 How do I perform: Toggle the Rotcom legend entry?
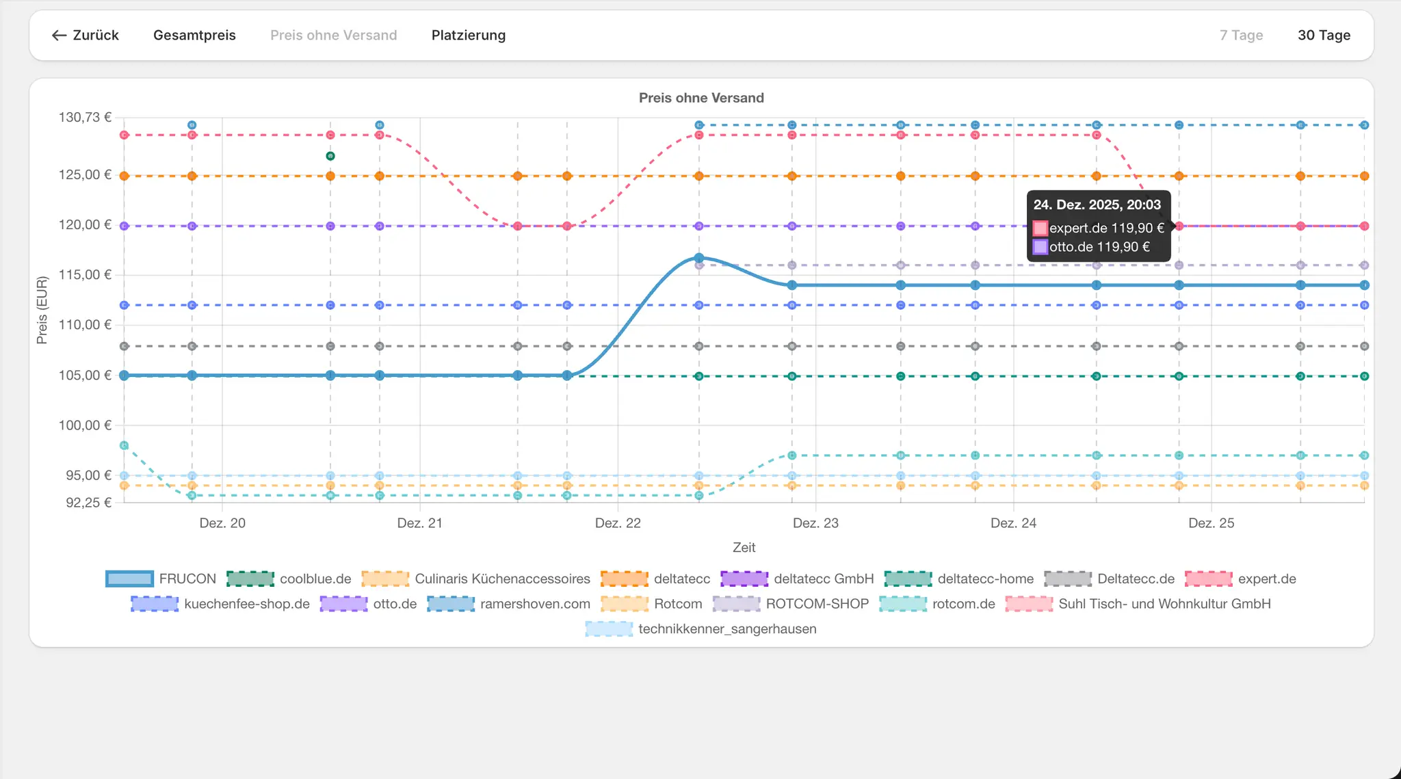pos(651,604)
